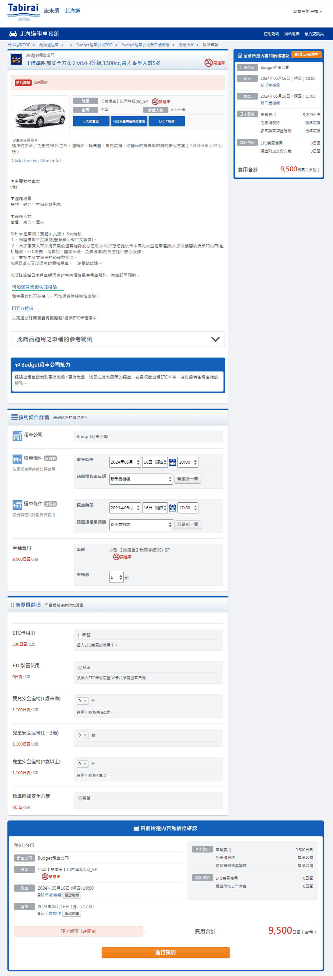Screen dimensions: 333x976
Task: Open the return date calendar icon
Action: (172, 508)
